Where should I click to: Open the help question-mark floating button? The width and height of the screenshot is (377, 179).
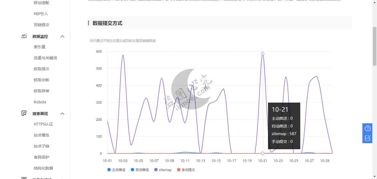click(x=368, y=128)
